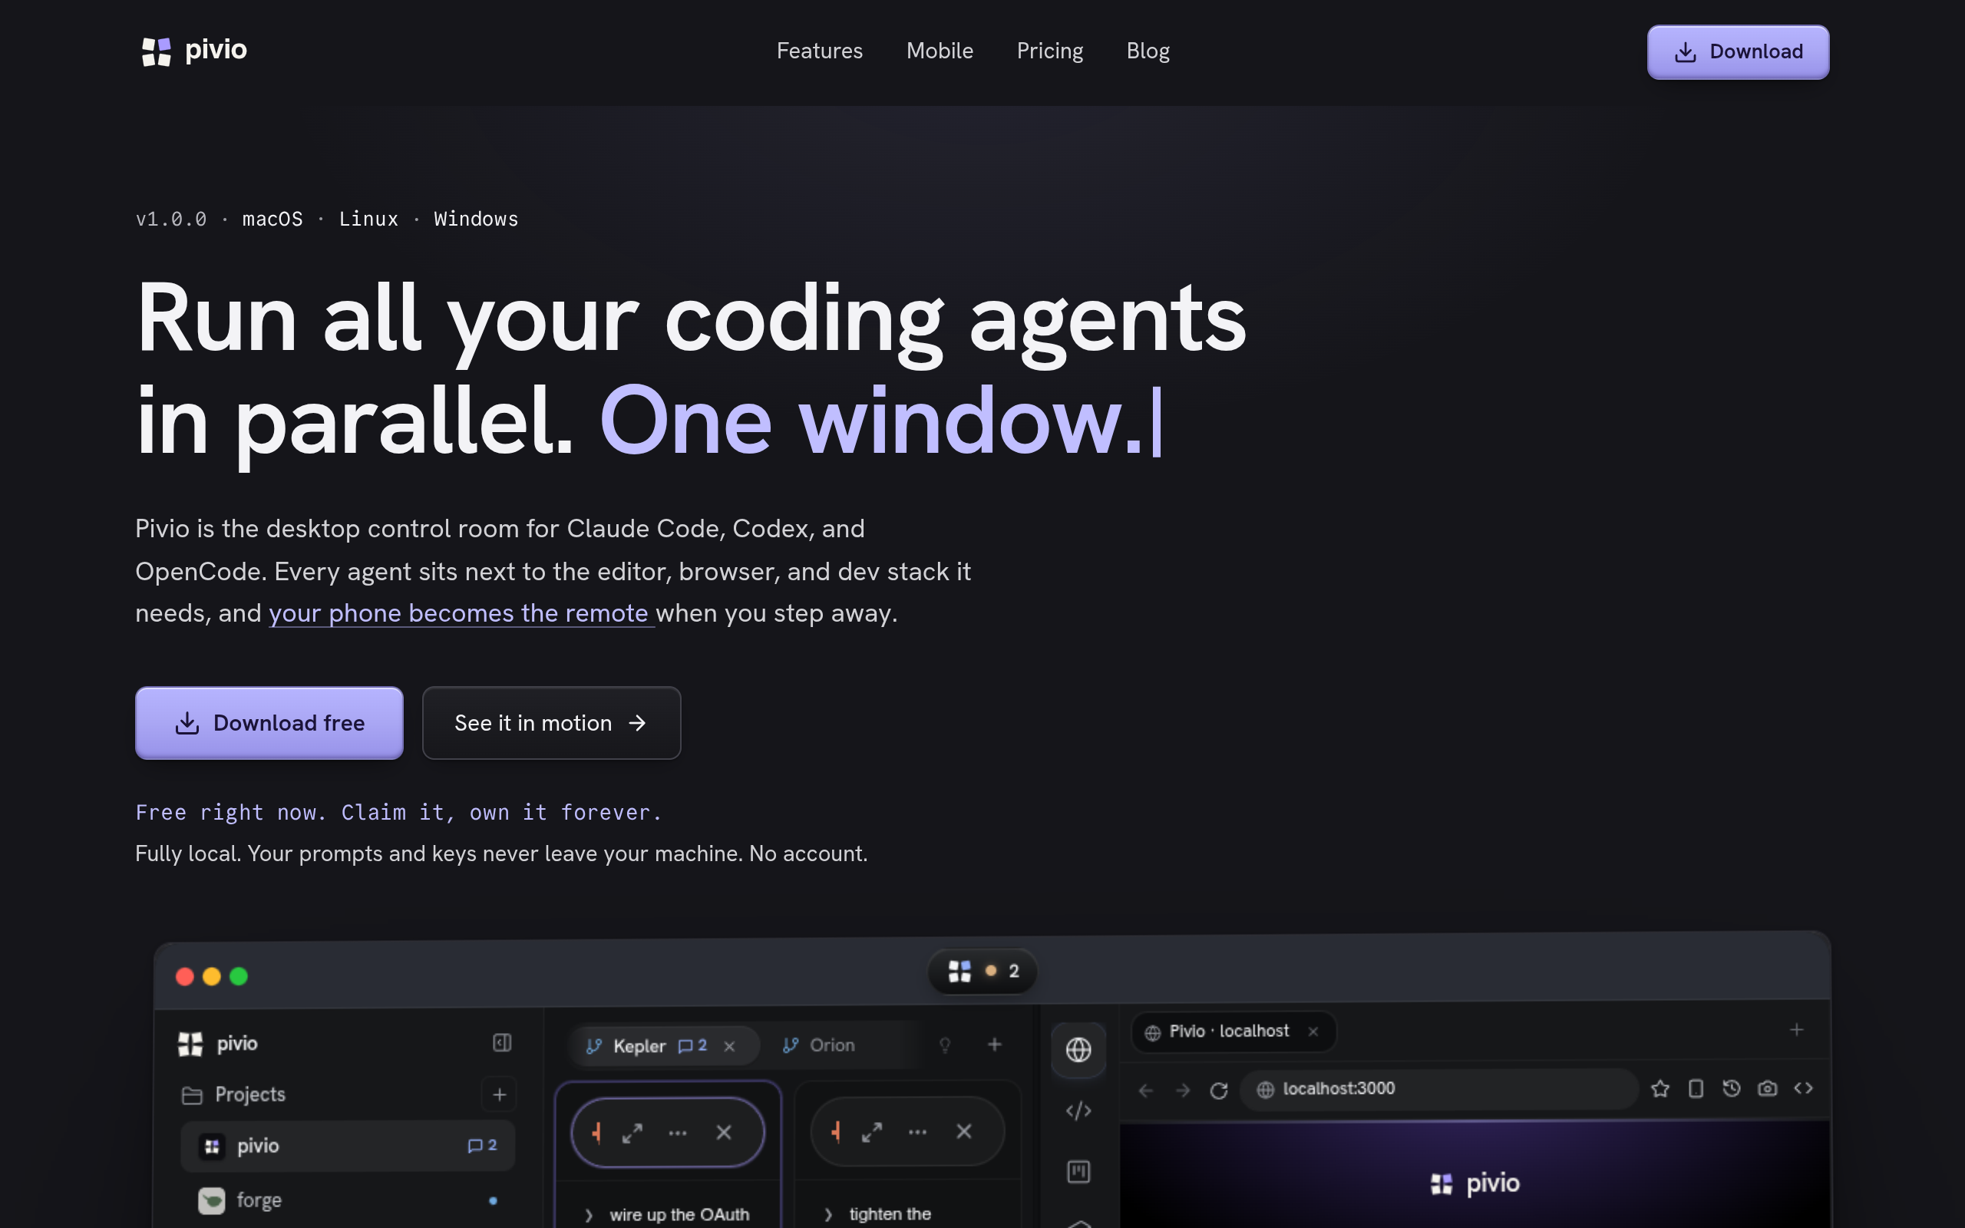Screen dimensions: 1965x1228
Task: Toggle mobile device view in the browser toolbar
Action: (1696, 1088)
